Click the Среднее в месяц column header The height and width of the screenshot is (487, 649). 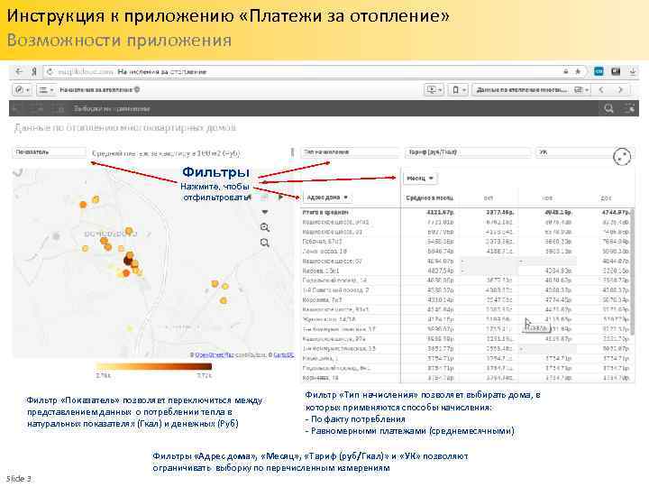point(429,198)
